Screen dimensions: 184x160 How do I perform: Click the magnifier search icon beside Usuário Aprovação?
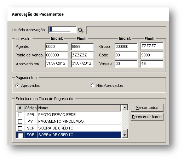pos(81,30)
